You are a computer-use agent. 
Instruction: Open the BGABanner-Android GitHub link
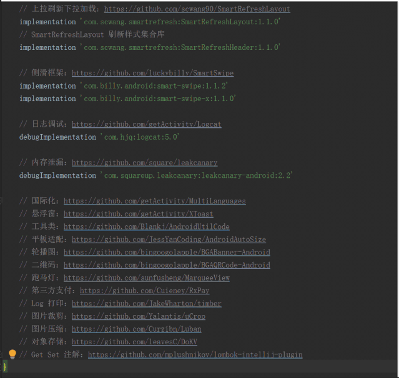click(x=167, y=252)
